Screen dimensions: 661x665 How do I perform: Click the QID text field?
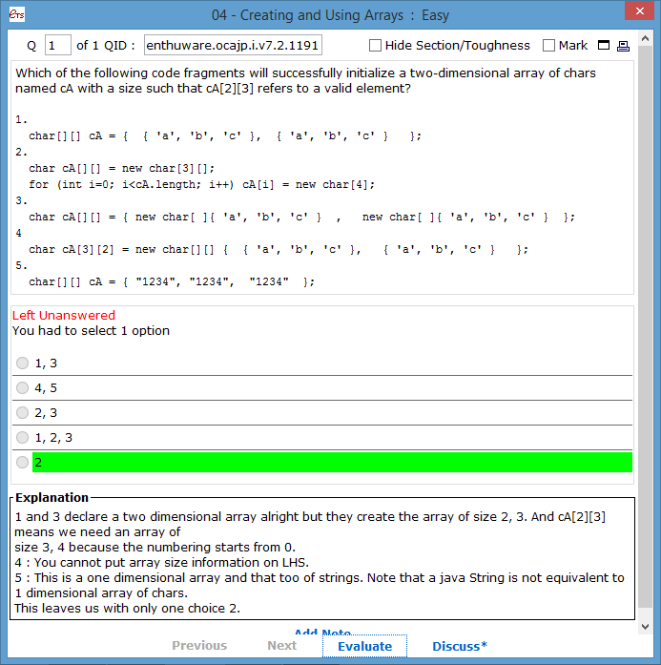click(x=232, y=46)
